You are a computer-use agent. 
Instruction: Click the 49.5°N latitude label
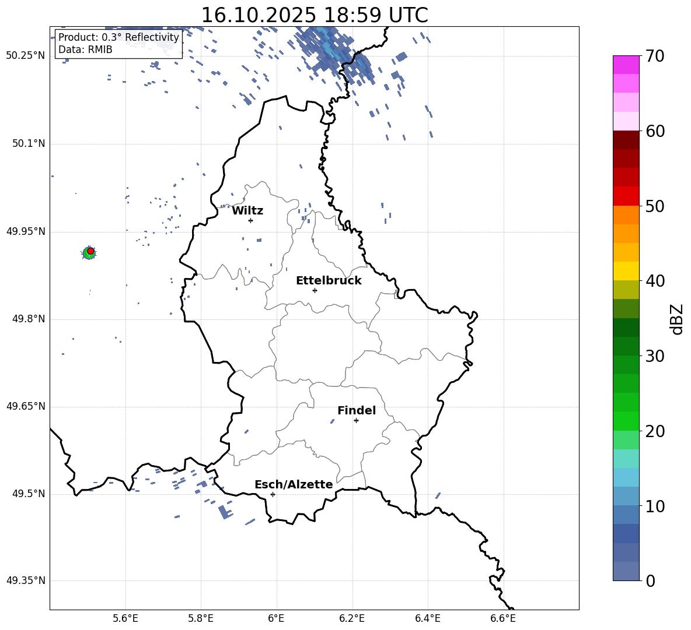pos(29,494)
